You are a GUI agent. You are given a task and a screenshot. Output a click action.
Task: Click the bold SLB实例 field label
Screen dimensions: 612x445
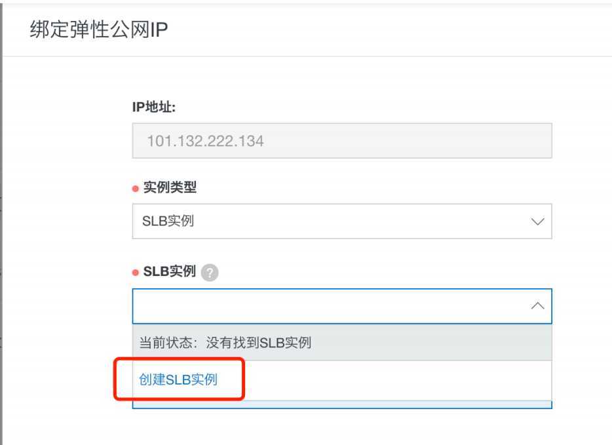[x=170, y=271]
